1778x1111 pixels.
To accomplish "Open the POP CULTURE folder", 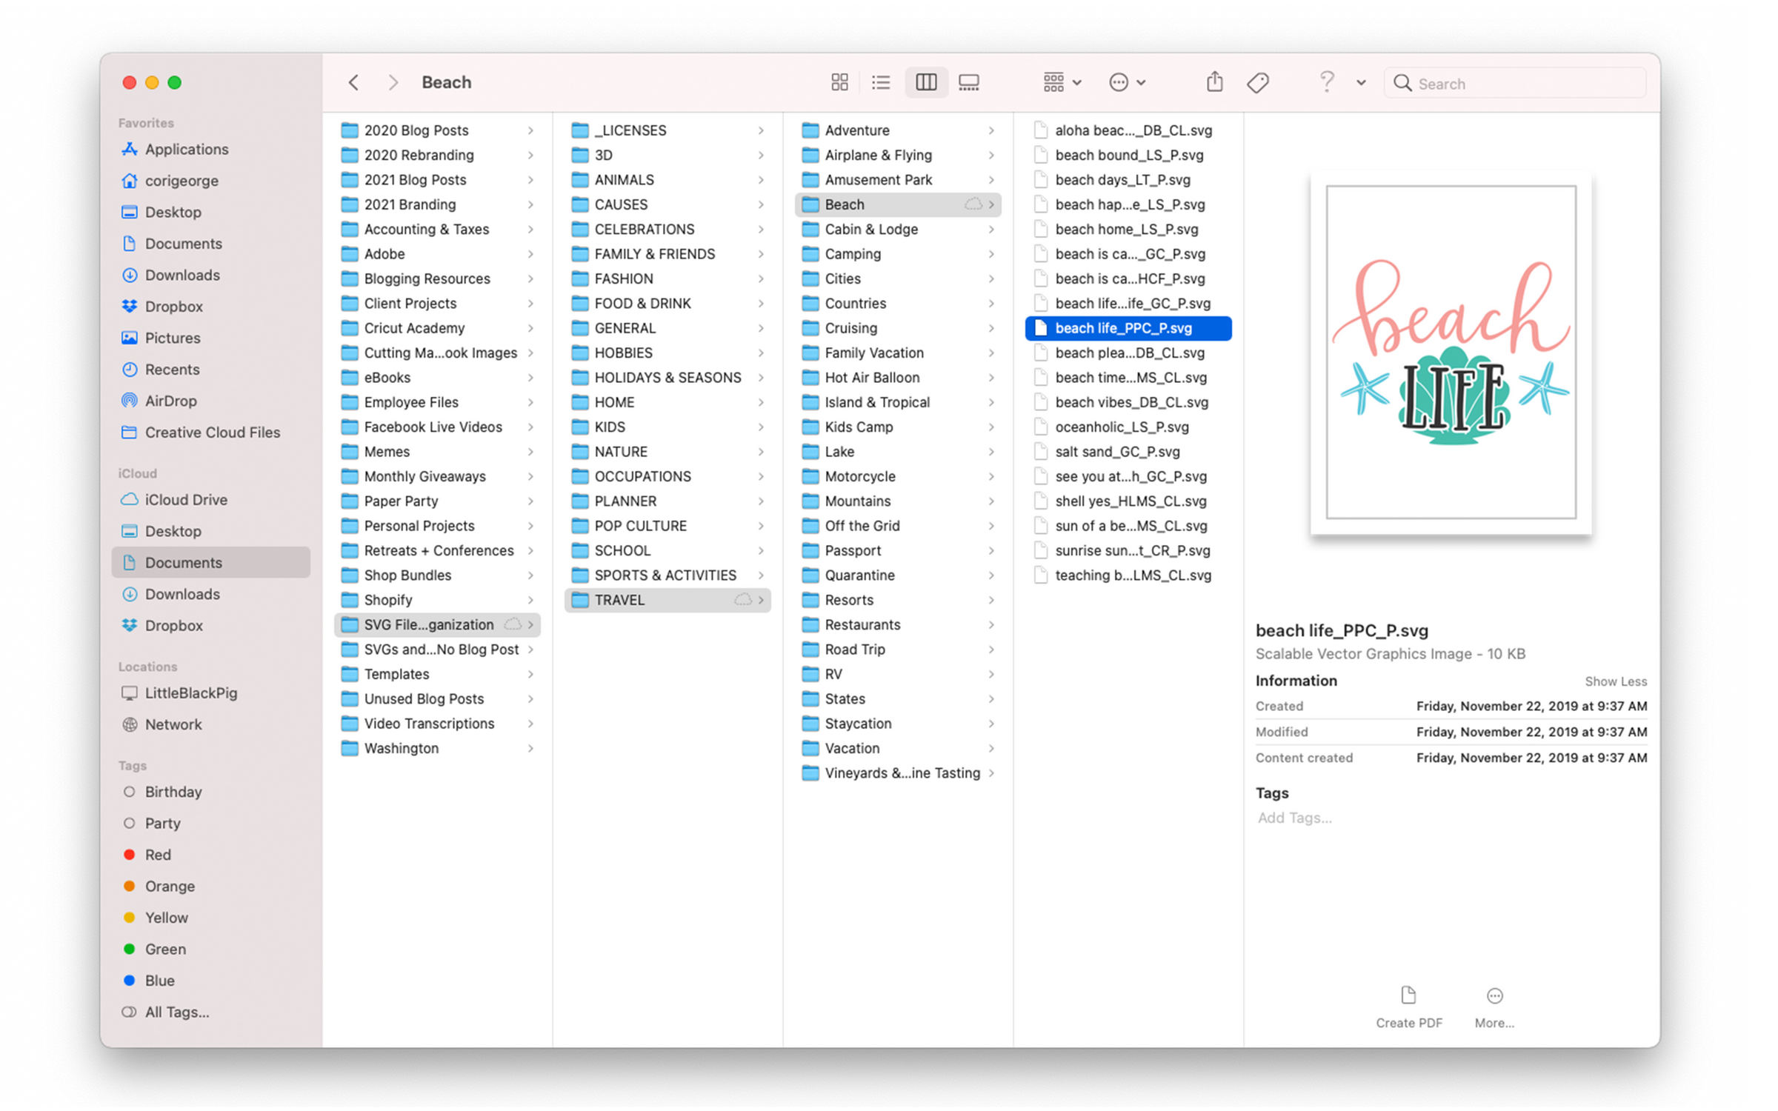I will coord(667,526).
